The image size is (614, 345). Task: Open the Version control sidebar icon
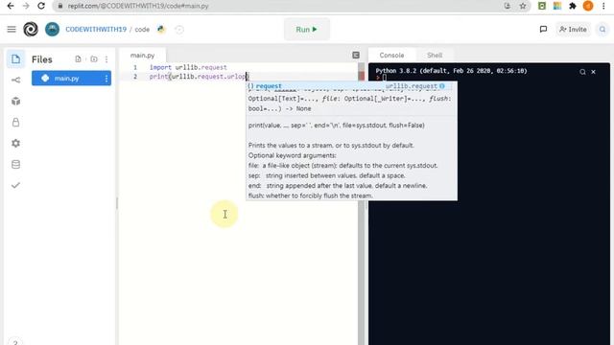click(x=15, y=80)
